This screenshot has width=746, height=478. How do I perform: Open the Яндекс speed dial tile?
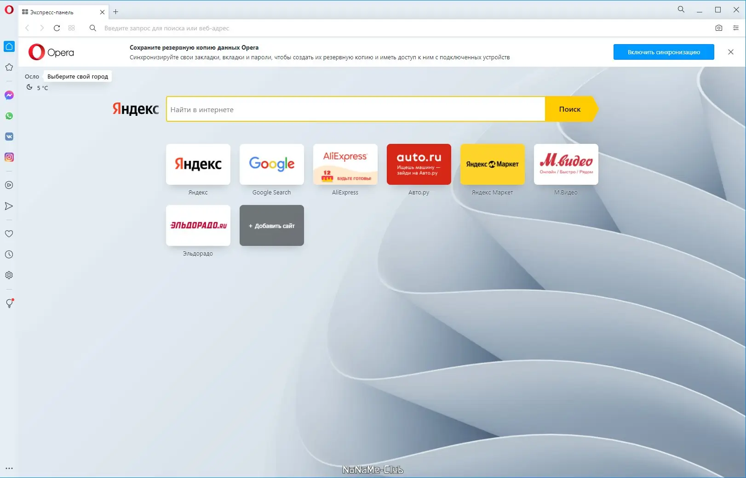[198, 164]
